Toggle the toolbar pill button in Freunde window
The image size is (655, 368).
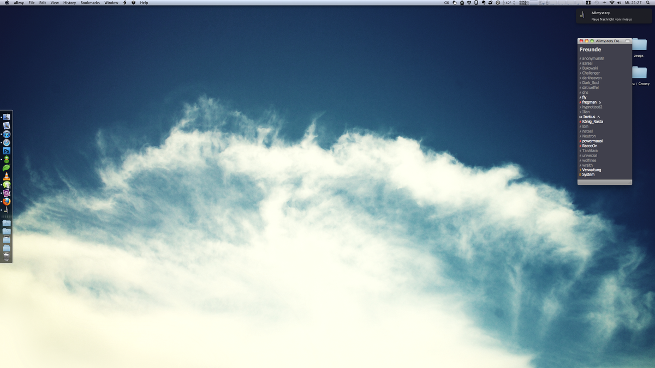(627, 41)
